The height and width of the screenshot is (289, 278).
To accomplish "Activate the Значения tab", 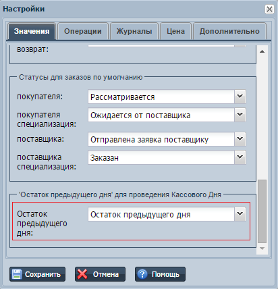I will coord(32,31).
